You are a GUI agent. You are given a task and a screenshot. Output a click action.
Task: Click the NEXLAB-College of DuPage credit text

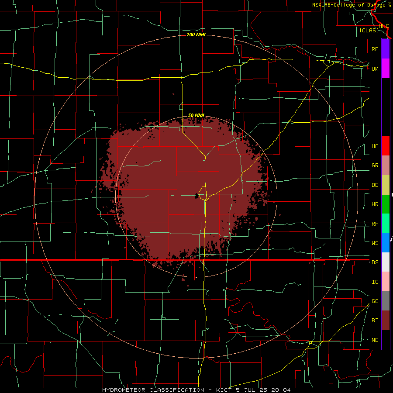point(350,5)
